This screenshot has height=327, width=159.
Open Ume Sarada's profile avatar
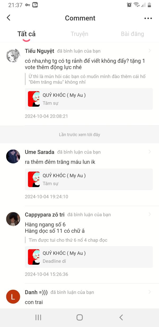tap(13, 156)
